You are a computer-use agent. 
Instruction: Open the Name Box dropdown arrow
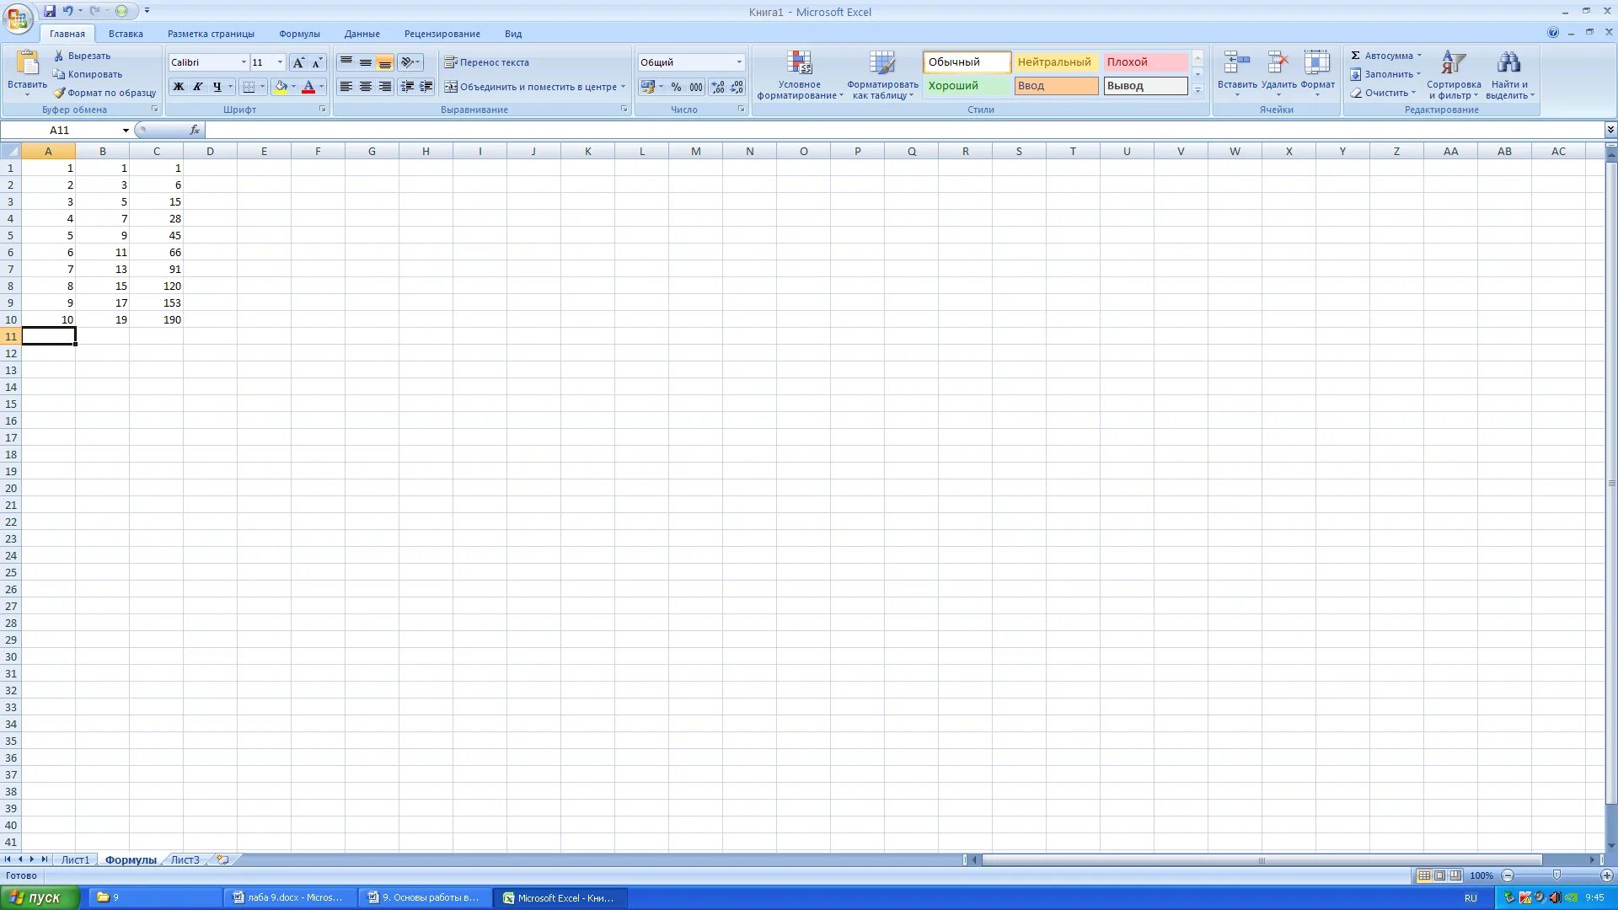[x=126, y=131]
